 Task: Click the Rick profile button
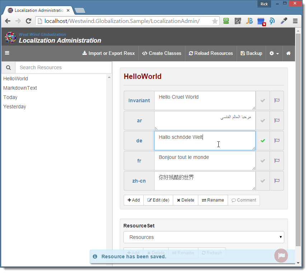click(264, 4)
